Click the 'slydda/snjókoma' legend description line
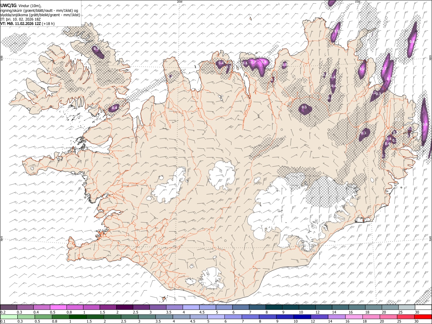Screen dimensions: 432x324 pos(40,15)
